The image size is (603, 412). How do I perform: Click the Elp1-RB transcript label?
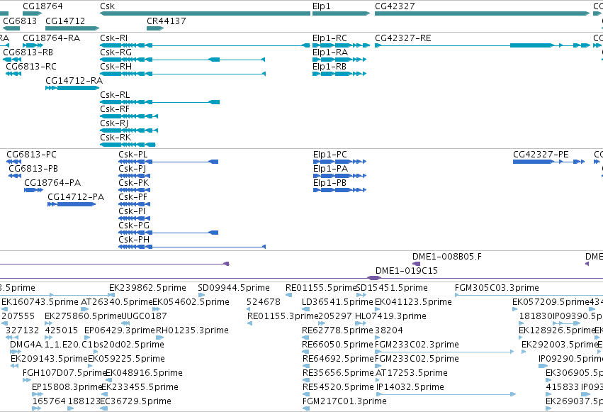(329, 67)
